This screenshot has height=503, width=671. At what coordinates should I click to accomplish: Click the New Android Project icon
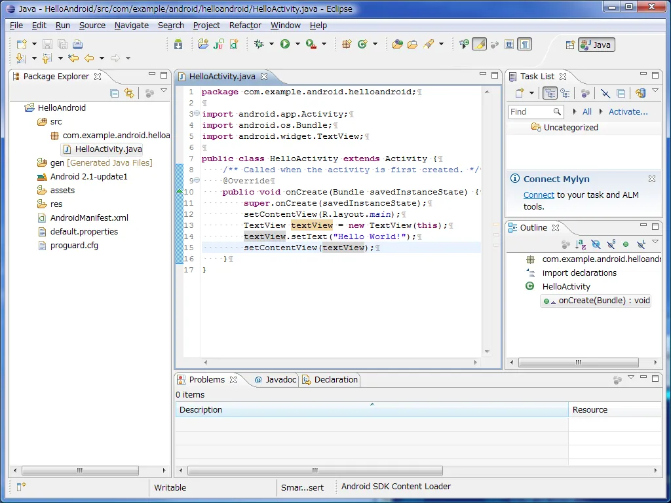[x=203, y=44]
